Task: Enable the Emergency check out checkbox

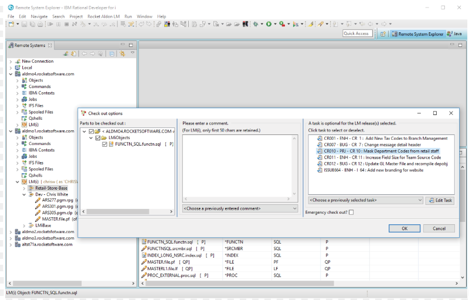Action: (351, 213)
